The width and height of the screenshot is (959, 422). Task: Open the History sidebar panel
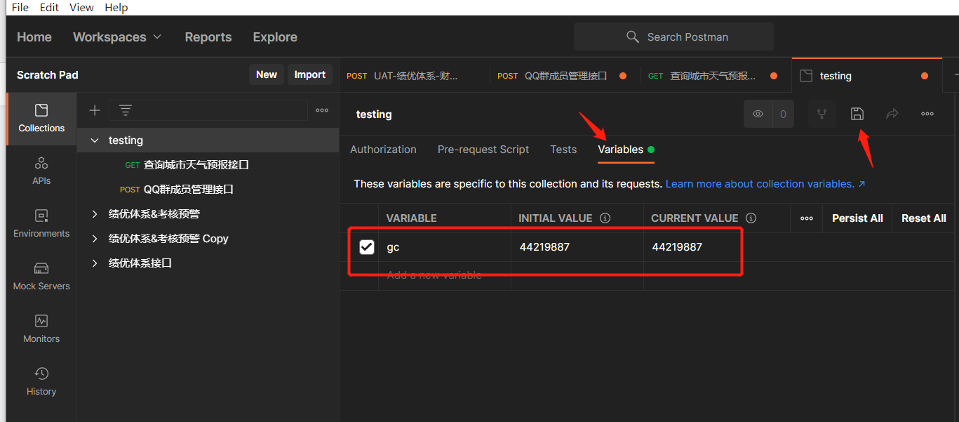tap(41, 382)
